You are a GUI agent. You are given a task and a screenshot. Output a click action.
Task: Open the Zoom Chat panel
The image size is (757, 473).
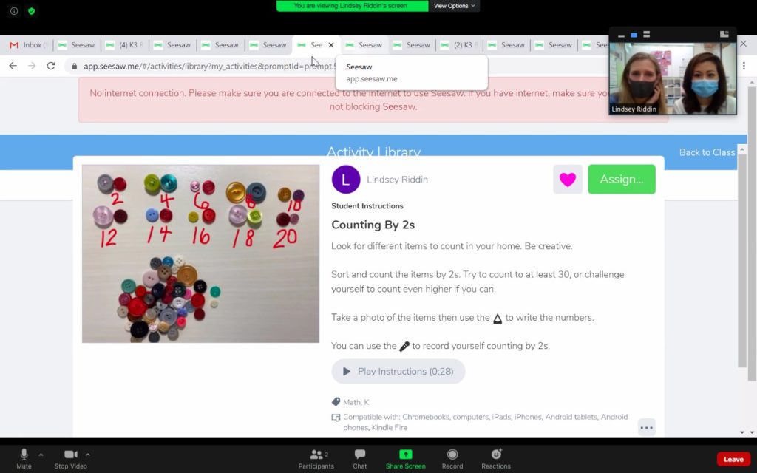[360, 459]
